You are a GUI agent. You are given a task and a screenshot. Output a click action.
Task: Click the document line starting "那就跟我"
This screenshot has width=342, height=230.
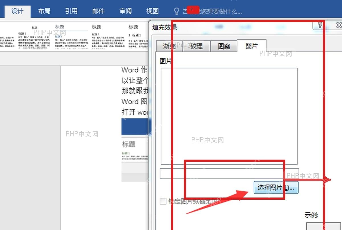pyautogui.click(x=135, y=91)
